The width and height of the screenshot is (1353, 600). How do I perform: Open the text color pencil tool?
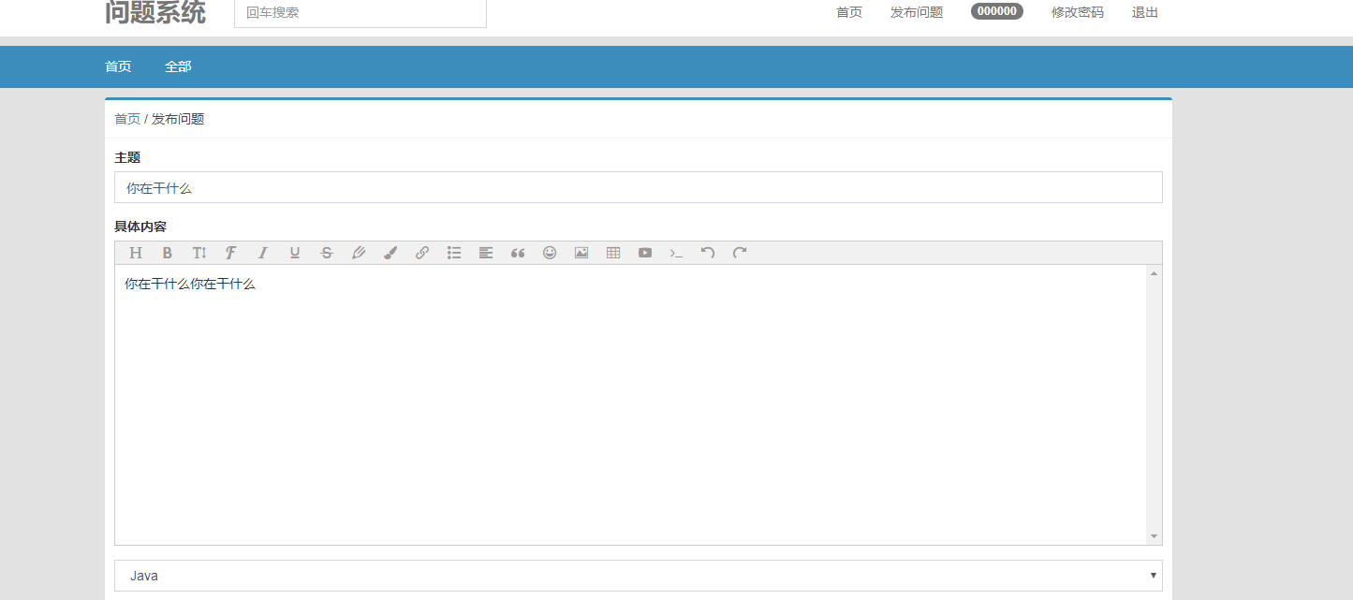[x=359, y=253]
